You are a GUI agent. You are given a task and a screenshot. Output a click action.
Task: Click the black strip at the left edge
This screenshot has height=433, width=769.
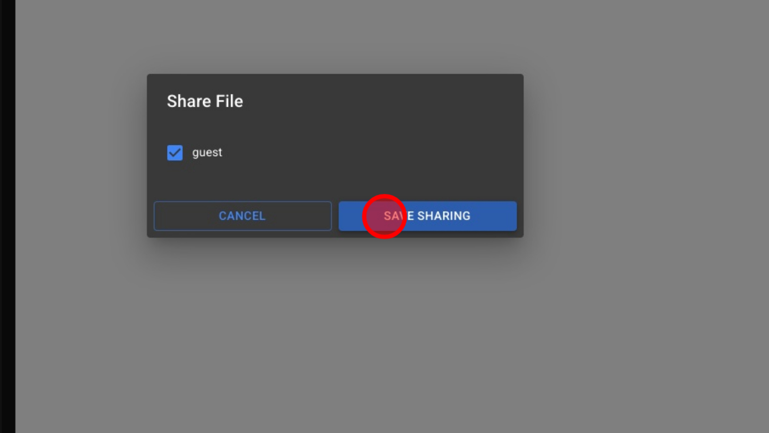click(x=7, y=212)
